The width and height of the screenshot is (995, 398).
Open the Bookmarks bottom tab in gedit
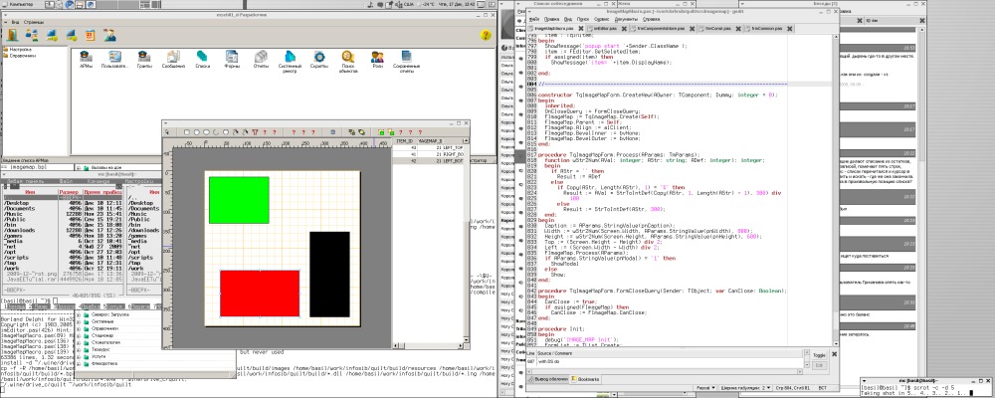click(x=587, y=379)
